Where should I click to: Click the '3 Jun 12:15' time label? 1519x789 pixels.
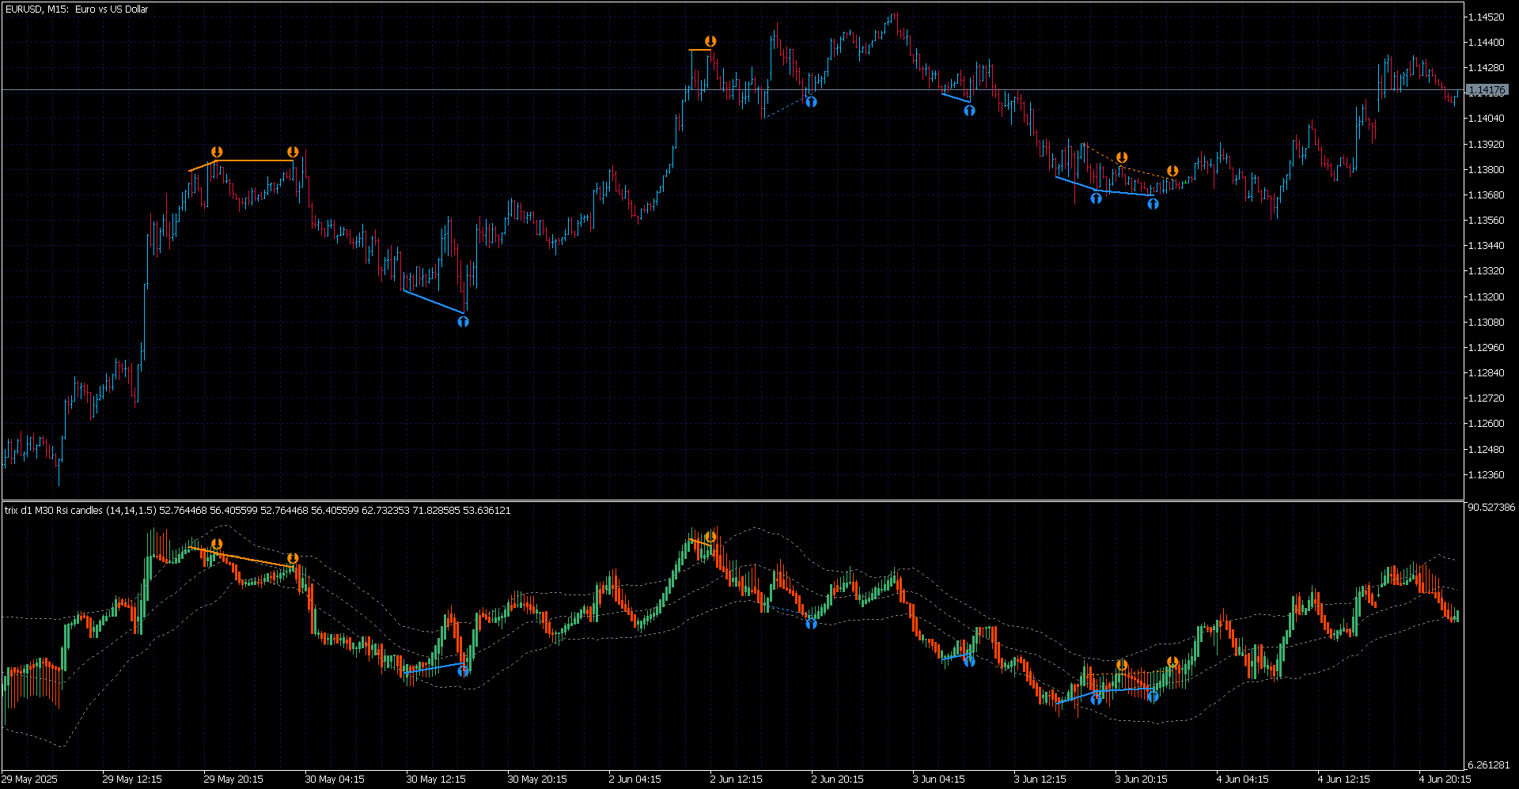click(x=1040, y=780)
